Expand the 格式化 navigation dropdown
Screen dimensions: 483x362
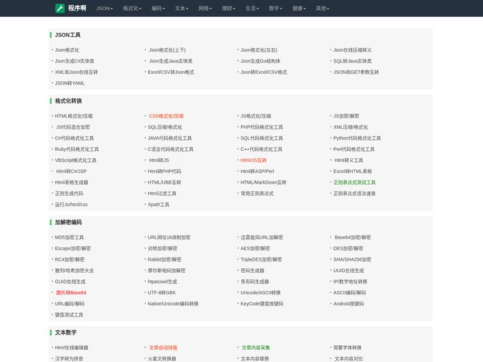[x=132, y=9]
